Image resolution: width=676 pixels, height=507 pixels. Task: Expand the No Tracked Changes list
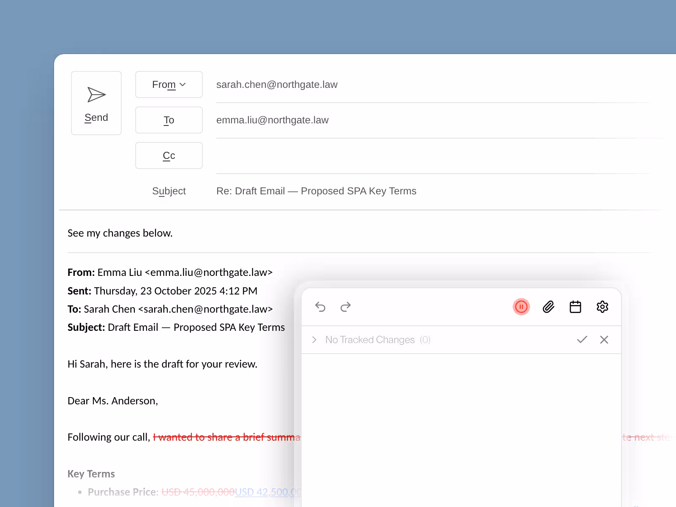point(314,340)
